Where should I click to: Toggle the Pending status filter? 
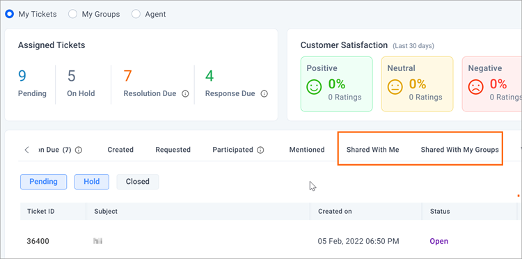pos(44,182)
